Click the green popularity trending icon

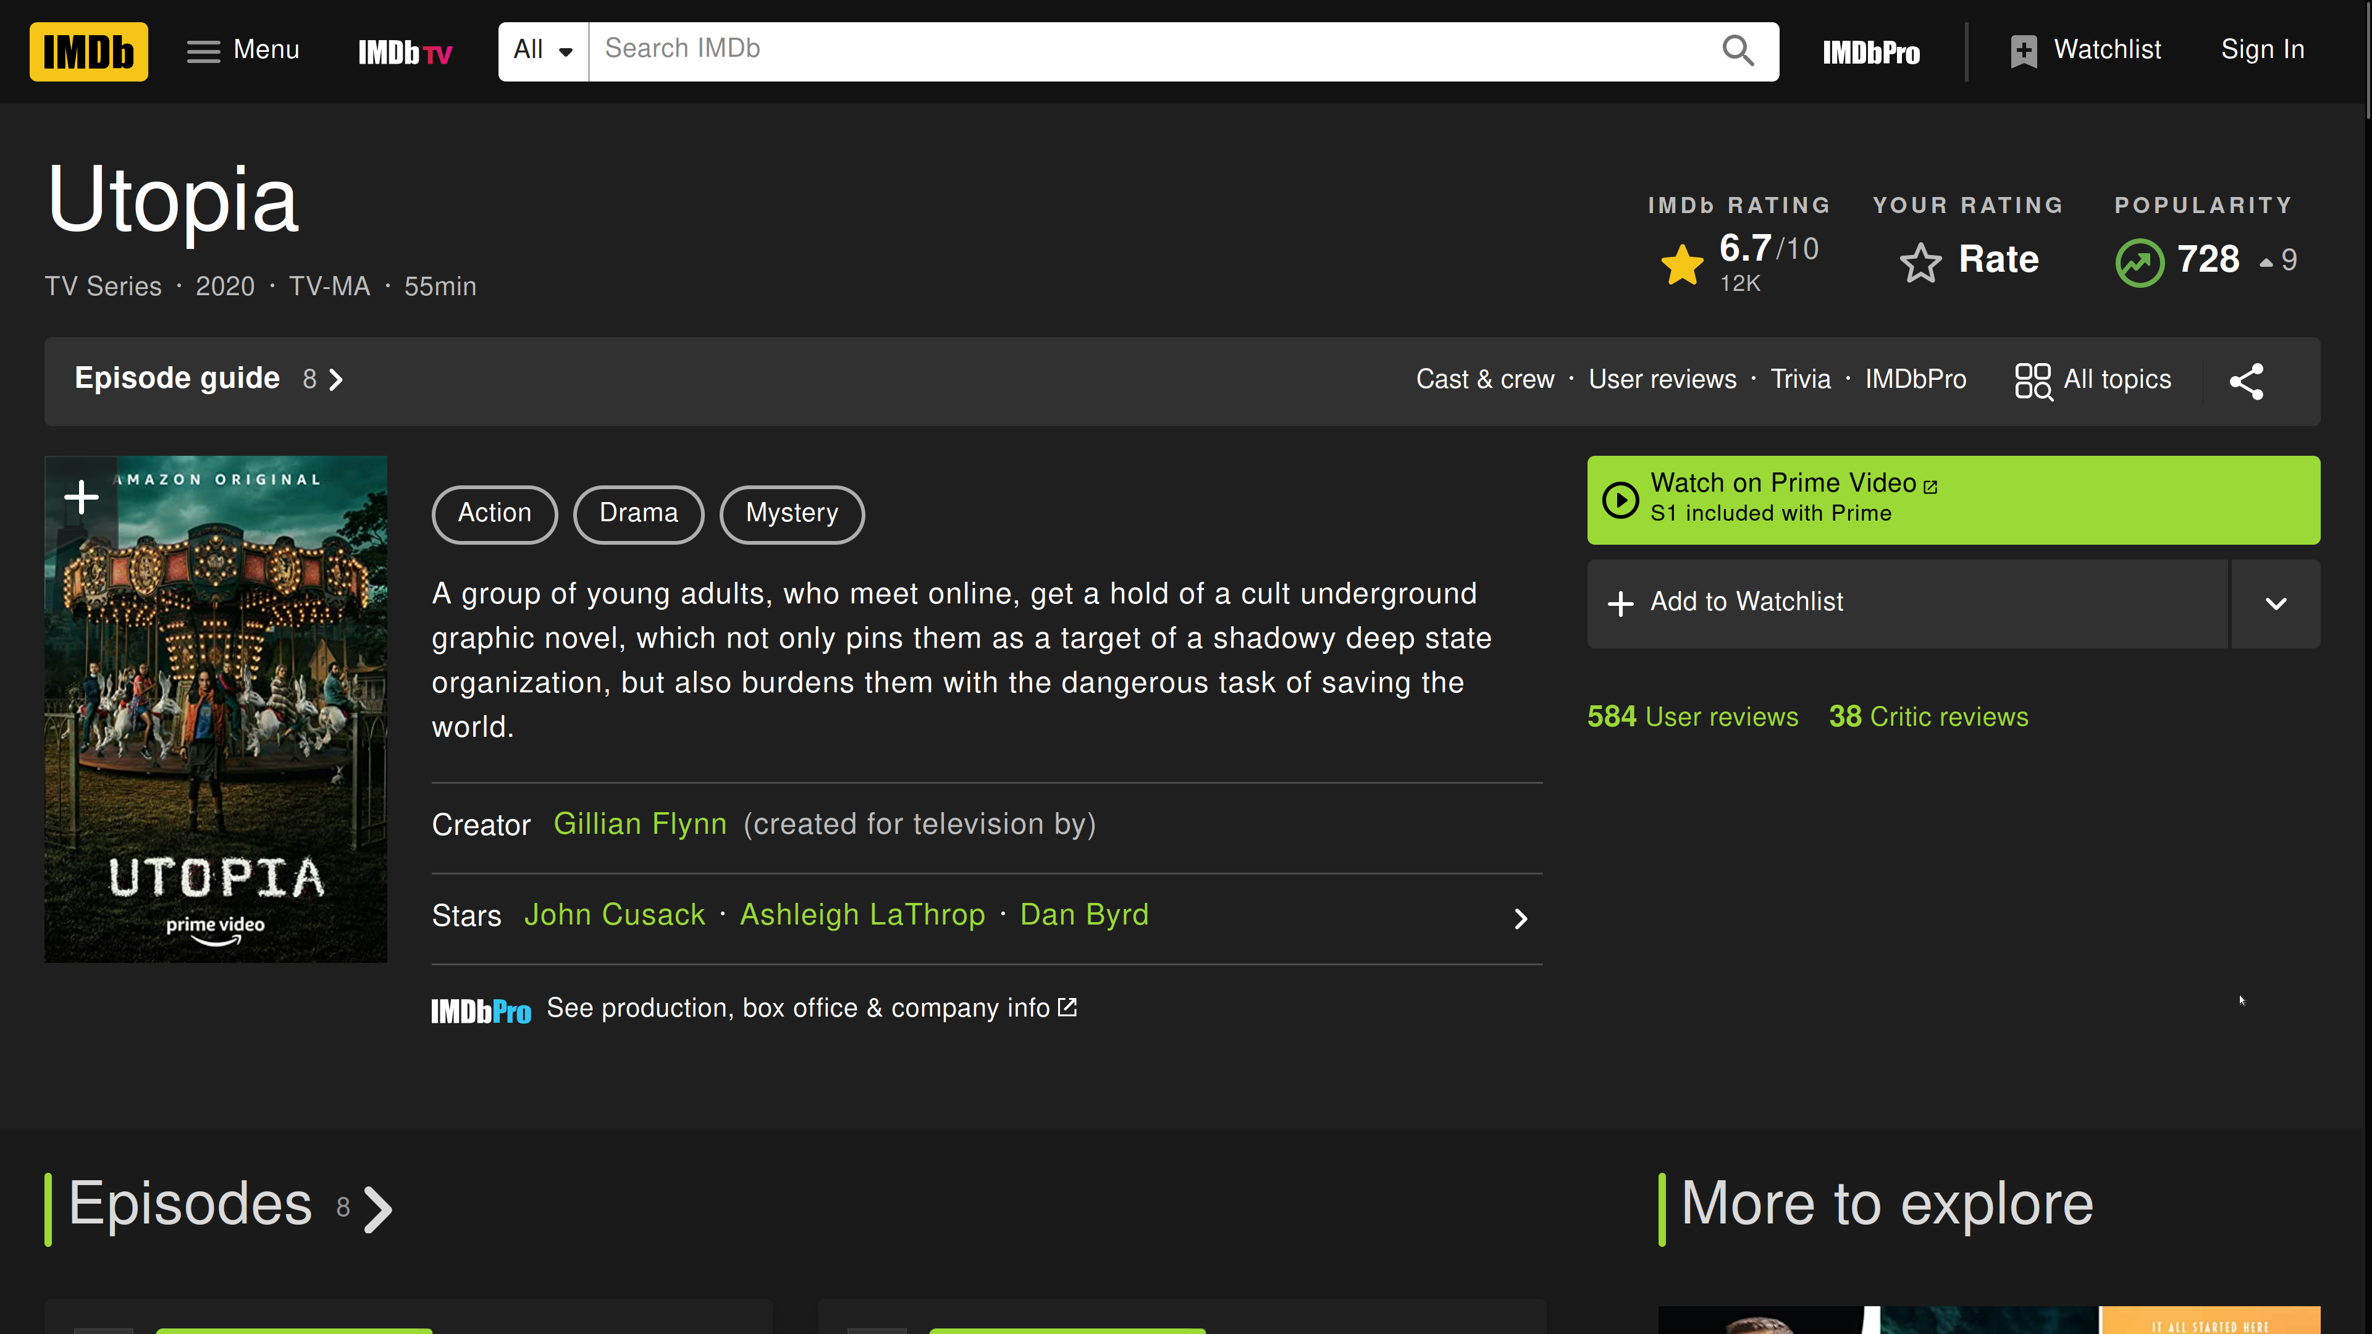pyautogui.click(x=2140, y=262)
